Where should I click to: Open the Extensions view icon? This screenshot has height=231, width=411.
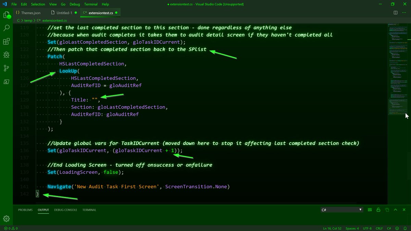coord(6,41)
